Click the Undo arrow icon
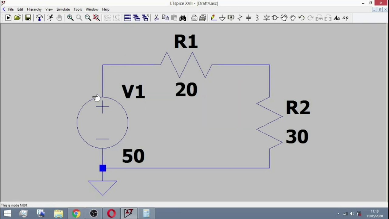Viewport: 389px width, 219px height. pyautogui.click(x=301, y=18)
